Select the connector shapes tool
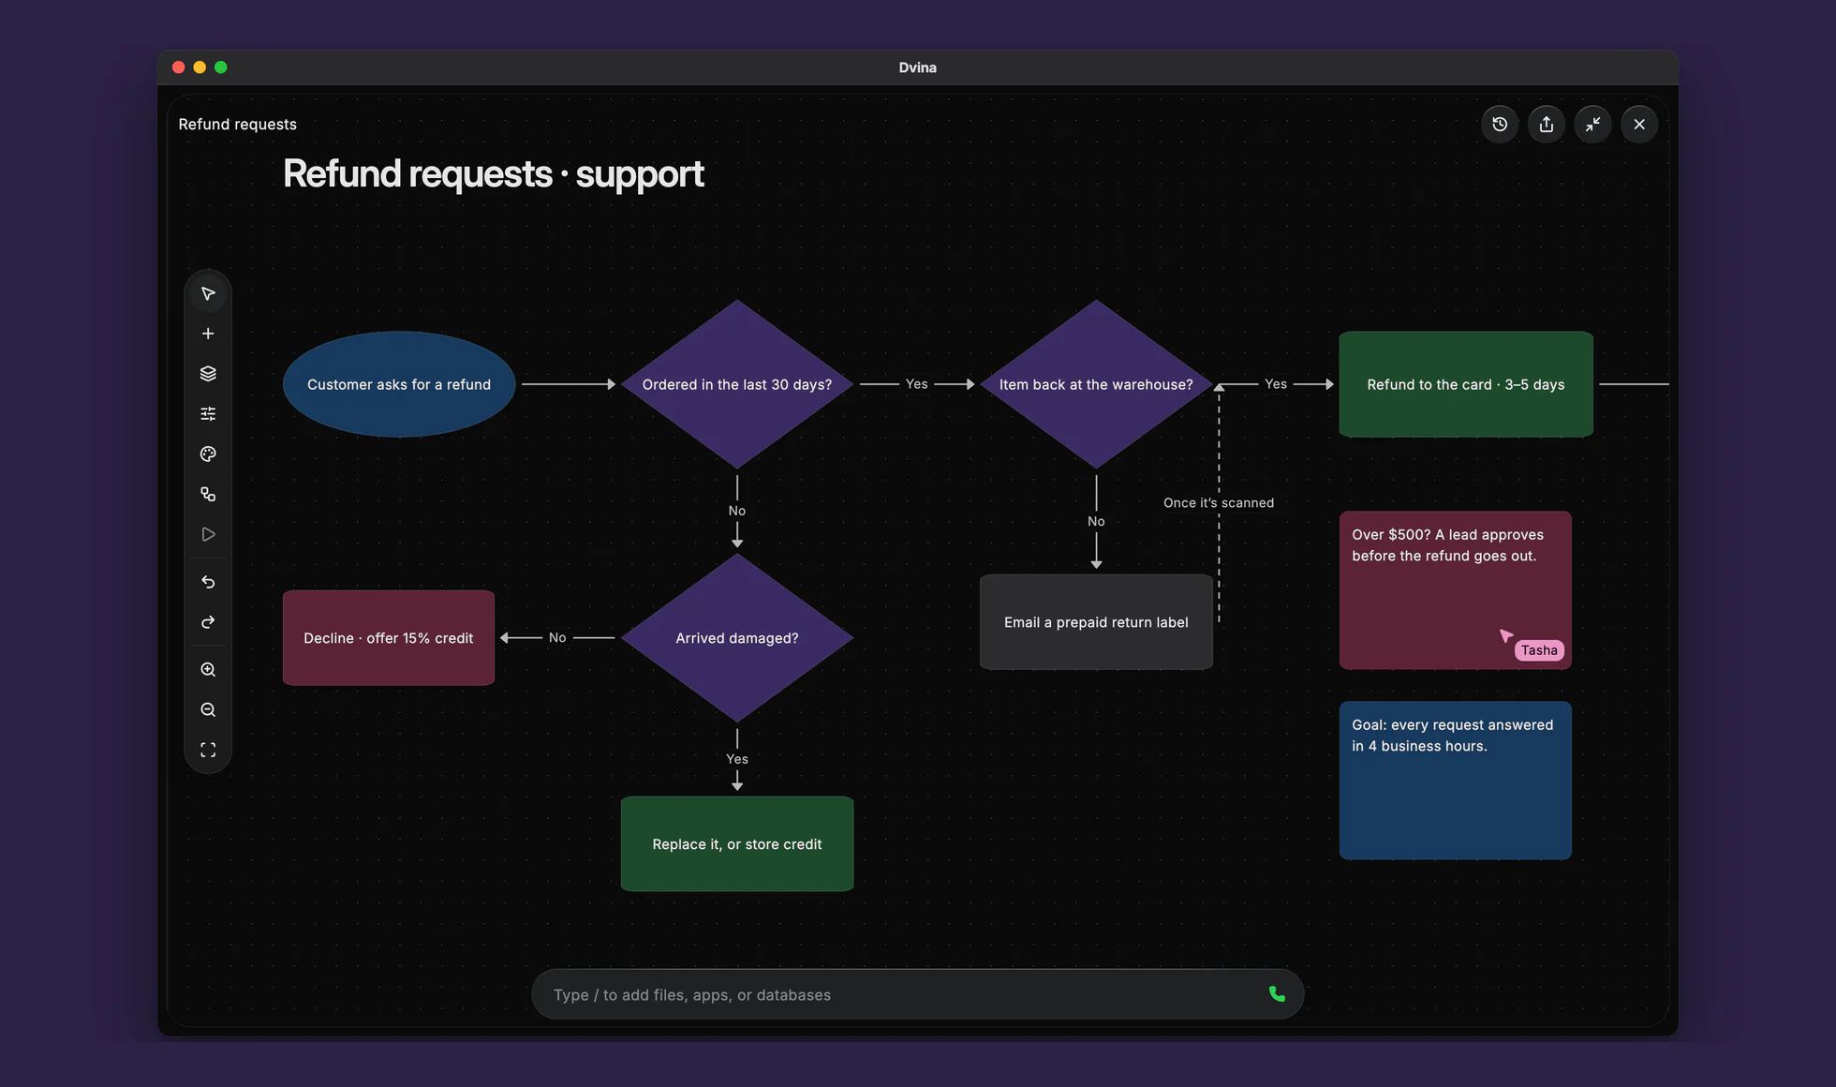This screenshot has height=1087, width=1836. pyautogui.click(x=208, y=494)
